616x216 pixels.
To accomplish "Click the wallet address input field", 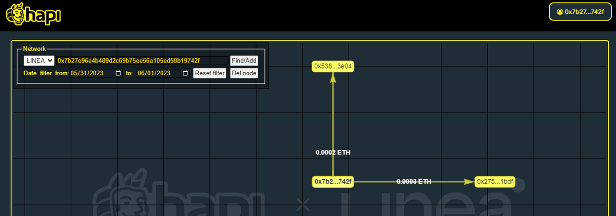I will [x=142, y=60].
